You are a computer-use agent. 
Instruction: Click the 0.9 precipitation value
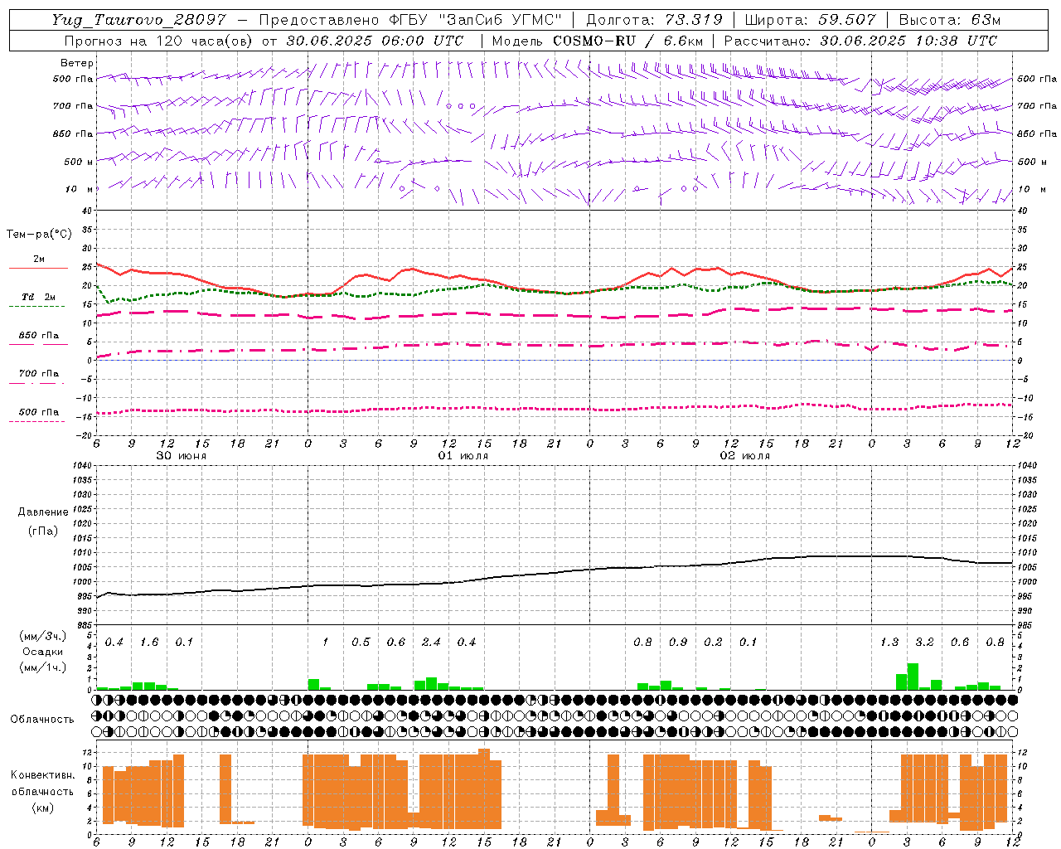[x=678, y=643]
